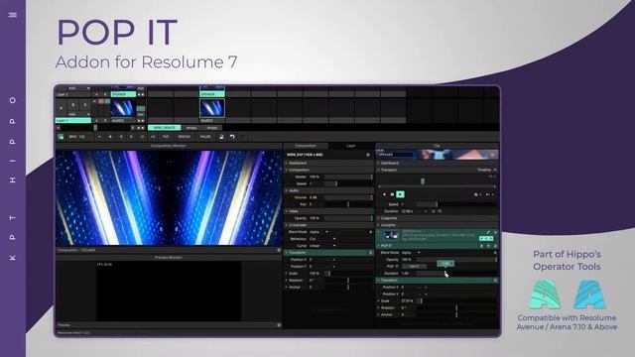Click the green metronome icon left of BPM
Image resolution: width=635 pixels, height=357 pixels.
point(61,137)
